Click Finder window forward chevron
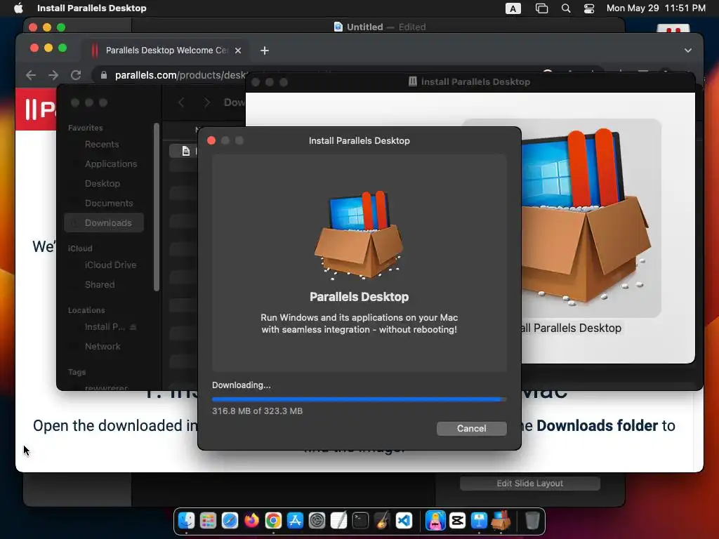The width and height of the screenshot is (719, 539). [x=207, y=102]
